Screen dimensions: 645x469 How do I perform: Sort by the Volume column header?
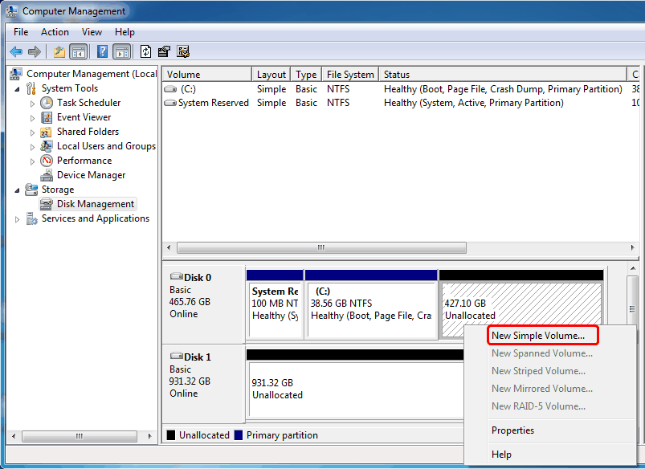coord(207,75)
